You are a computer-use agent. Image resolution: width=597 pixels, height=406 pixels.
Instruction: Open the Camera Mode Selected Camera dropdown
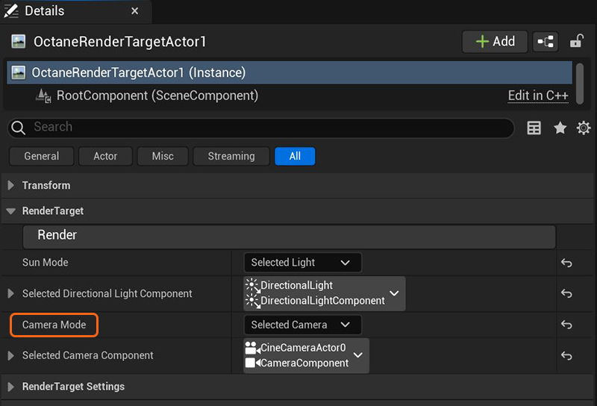[302, 325]
